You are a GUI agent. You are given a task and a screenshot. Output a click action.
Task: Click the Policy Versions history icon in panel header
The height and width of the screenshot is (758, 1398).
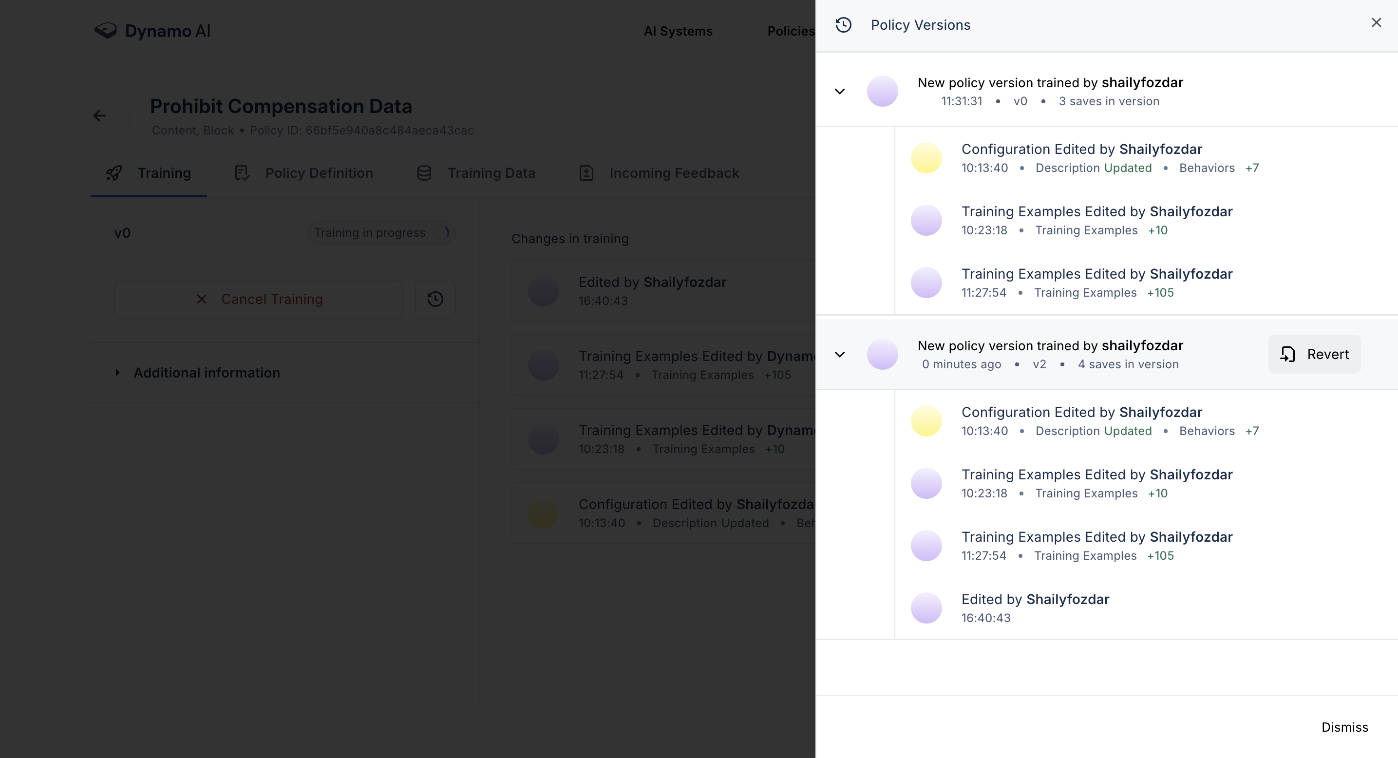[x=843, y=25]
